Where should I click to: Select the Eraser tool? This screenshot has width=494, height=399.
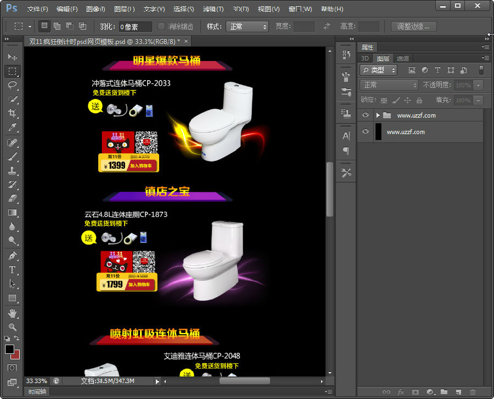[12, 198]
